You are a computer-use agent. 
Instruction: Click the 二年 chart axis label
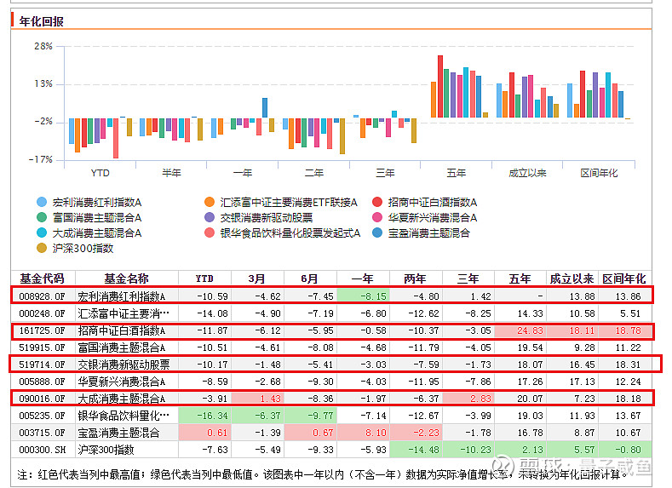pos(313,173)
